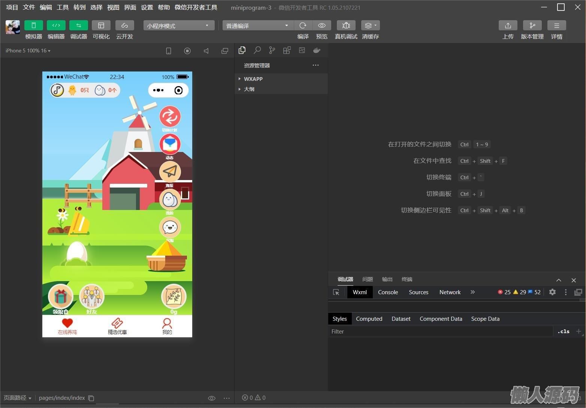This screenshot has height=408, width=586.
Task: Tap the music note icon in simulator
Action: coord(57,90)
